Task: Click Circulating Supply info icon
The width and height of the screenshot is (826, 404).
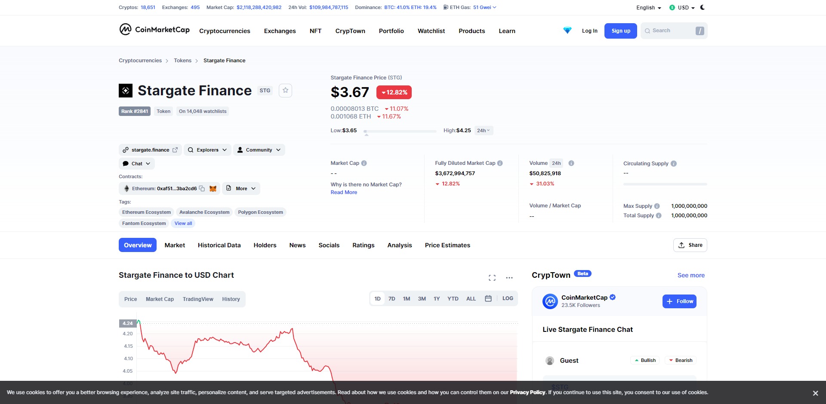Action: (x=674, y=164)
